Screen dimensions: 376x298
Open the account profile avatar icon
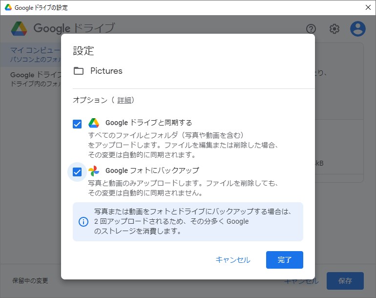pyautogui.click(x=358, y=29)
